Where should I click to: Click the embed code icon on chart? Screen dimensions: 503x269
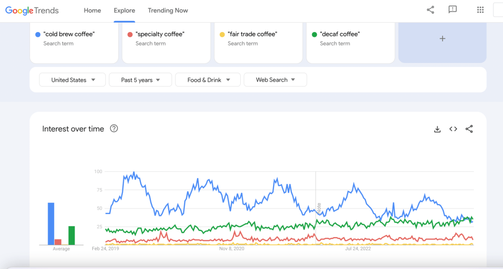(453, 129)
